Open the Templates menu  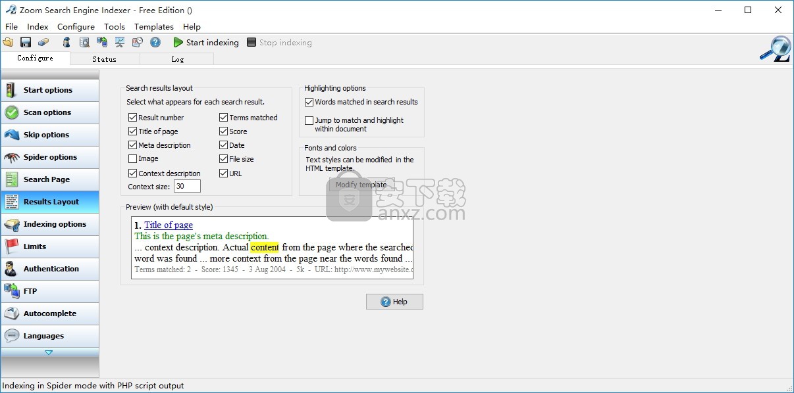coord(154,27)
